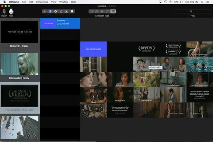Image resolution: width=213 pixels, height=142 pixels.
Task: Click the Print icon
Action: point(11,11)
